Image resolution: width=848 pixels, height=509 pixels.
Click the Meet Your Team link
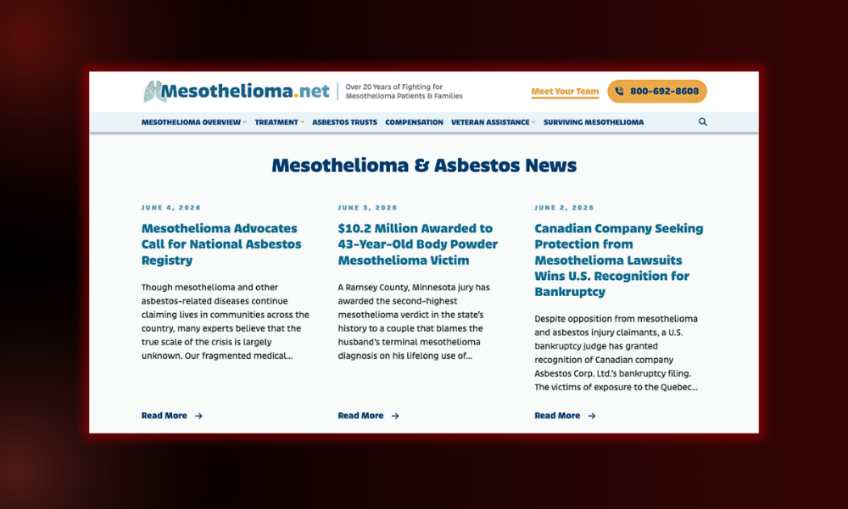(x=565, y=92)
